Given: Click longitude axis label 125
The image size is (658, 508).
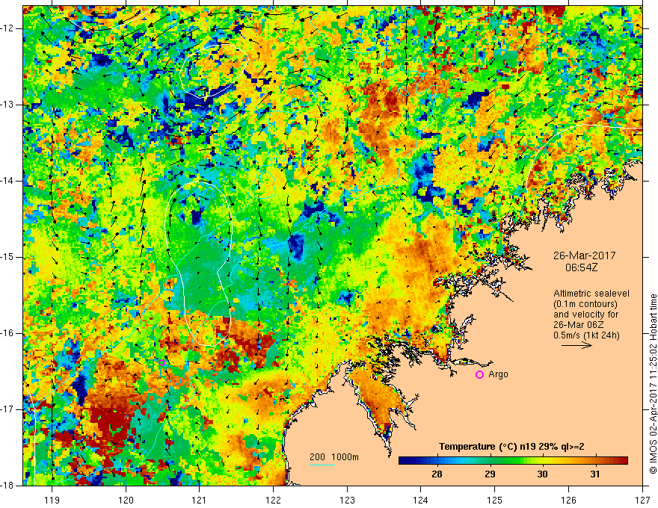Looking at the screenshot, I should tap(495, 500).
